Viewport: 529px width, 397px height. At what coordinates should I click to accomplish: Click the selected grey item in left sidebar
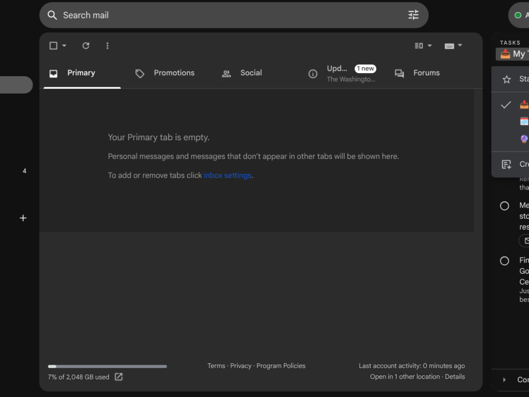16,85
